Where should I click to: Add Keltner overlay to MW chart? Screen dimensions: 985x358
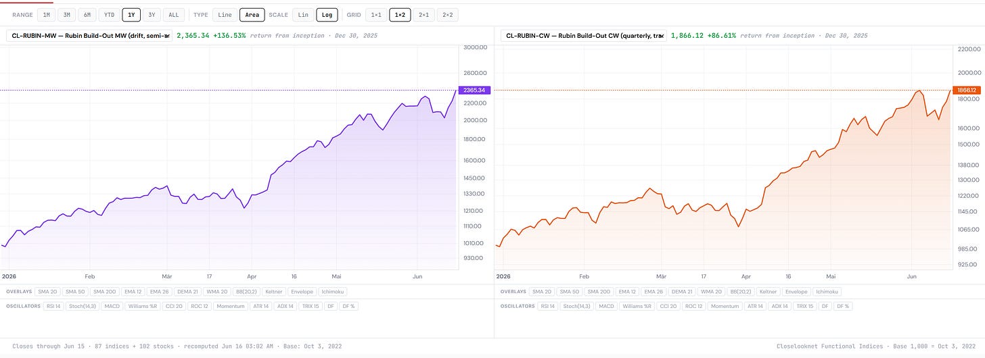click(x=274, y=292)
